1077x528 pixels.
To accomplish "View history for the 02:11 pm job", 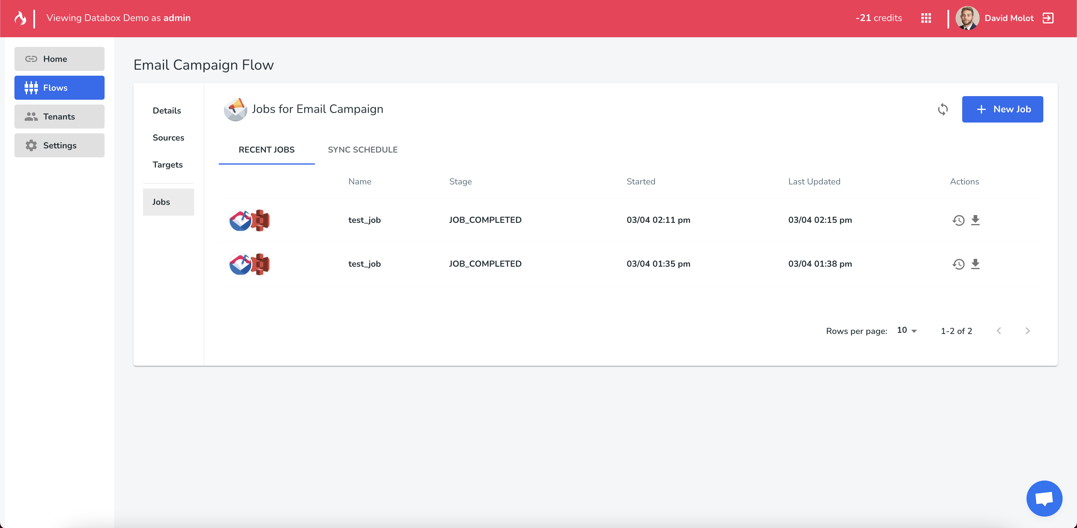I will 958,220.
